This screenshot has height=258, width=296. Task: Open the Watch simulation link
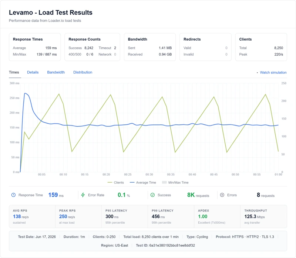pyautogui.click(x=273, y=72)
